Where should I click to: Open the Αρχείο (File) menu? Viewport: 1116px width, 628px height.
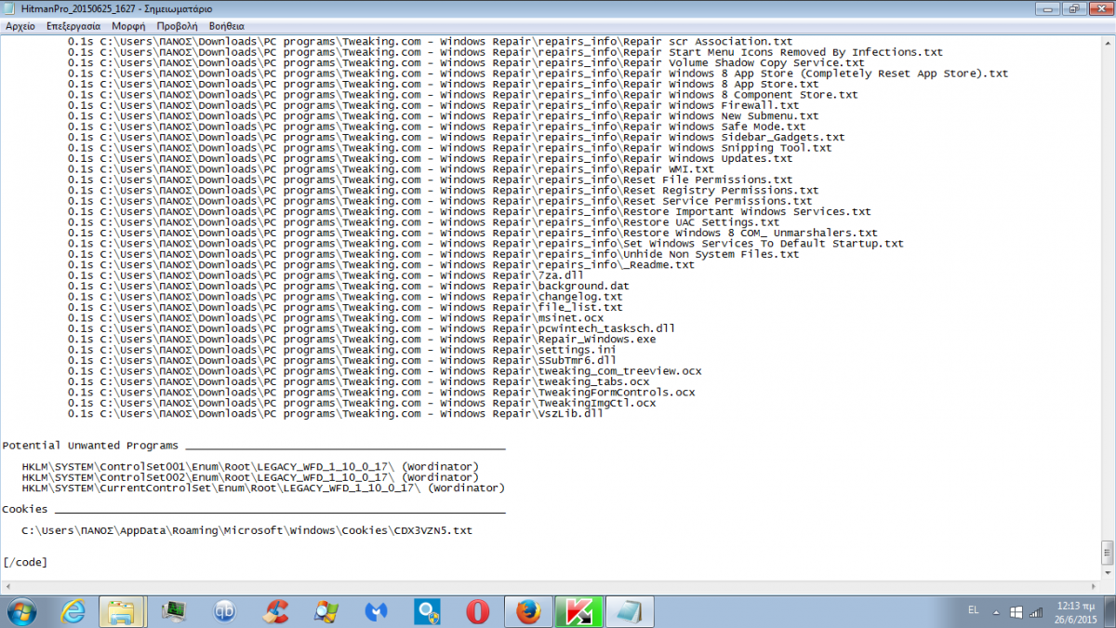20,26
